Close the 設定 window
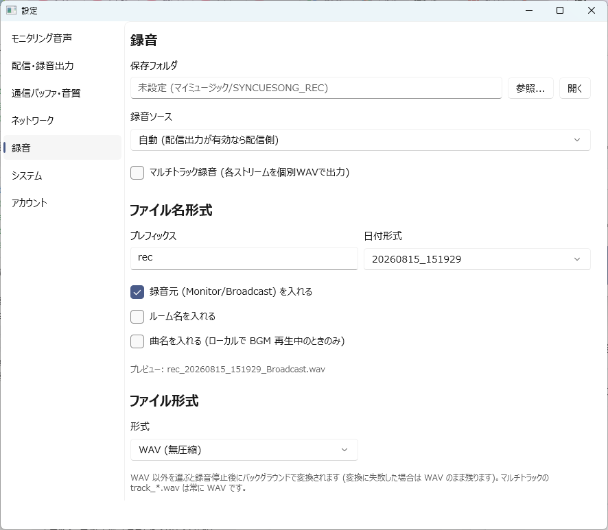This screenshot has width=608, height=530. click(x=592, y=10)
